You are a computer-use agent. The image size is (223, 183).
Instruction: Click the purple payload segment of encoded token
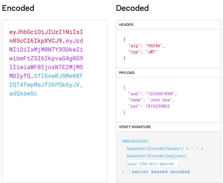46,59
